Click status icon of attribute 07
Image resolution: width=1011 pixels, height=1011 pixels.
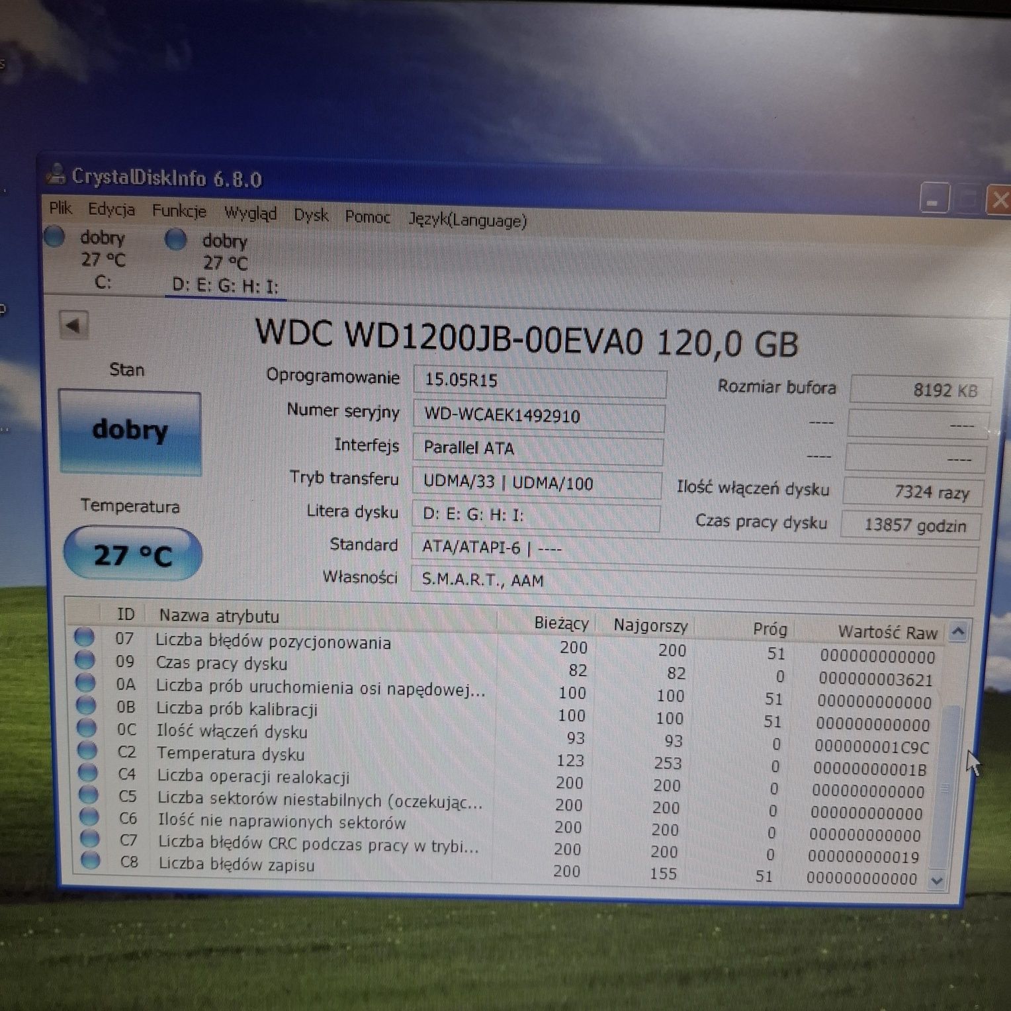coord(84,637)
